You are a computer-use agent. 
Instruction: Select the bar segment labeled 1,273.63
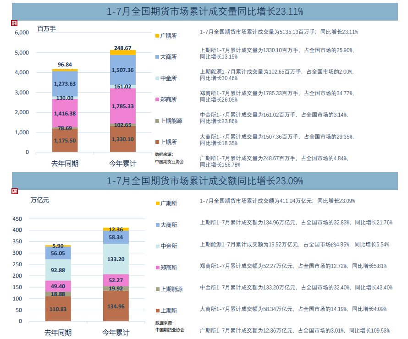point(65,84)
